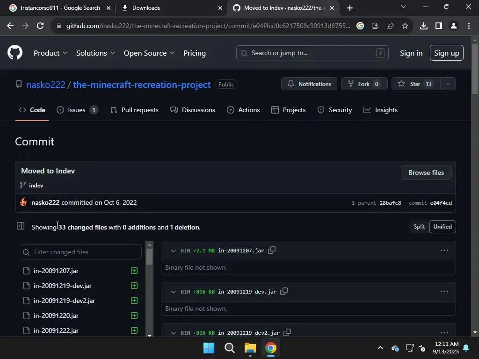479x359 pixels.
Task: Open the Star lists dropdown arrow
Action: click(448, 84)
